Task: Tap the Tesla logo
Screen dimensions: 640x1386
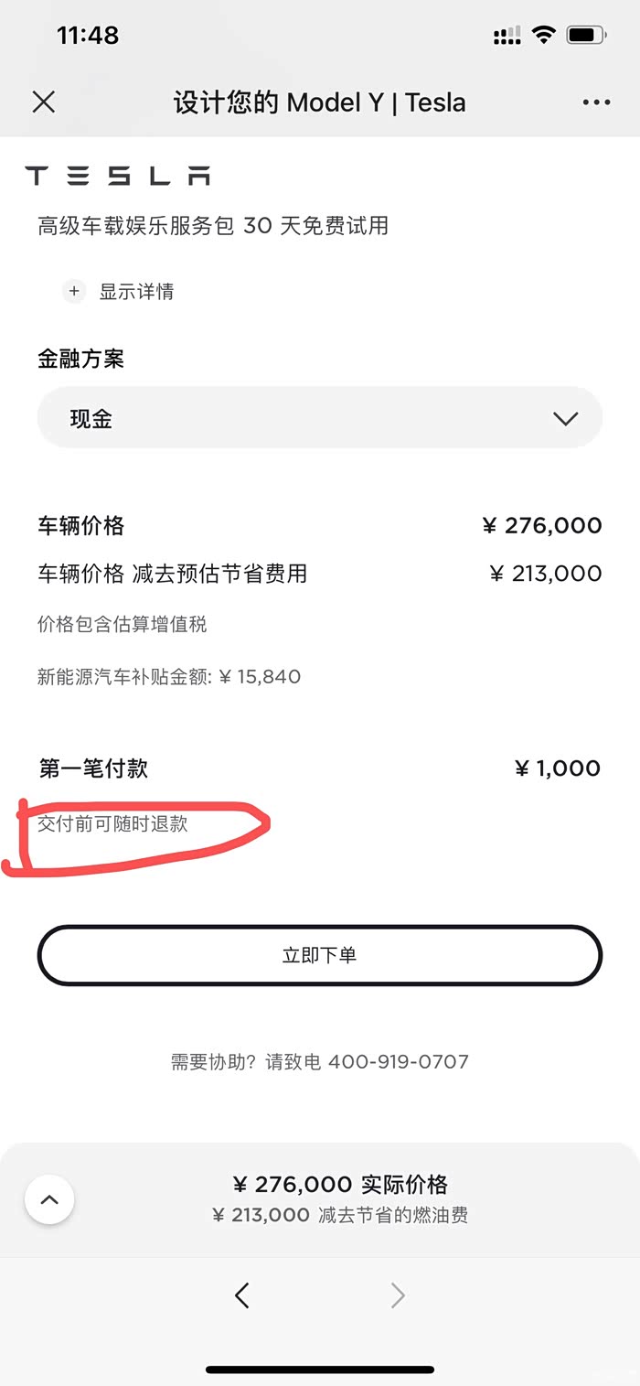Action: click(117, 176)
